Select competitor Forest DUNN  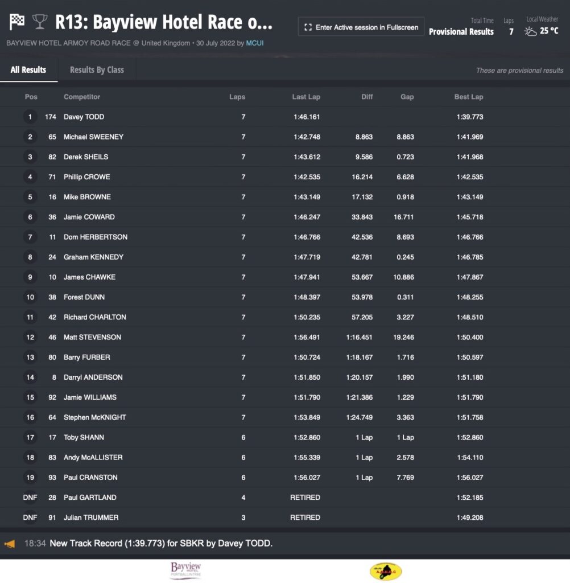84,297
